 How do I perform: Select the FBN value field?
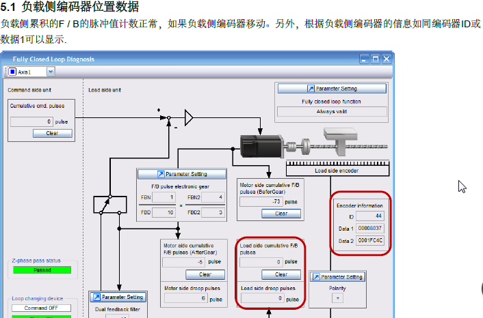pyautogui.click(x=164, y=197)
